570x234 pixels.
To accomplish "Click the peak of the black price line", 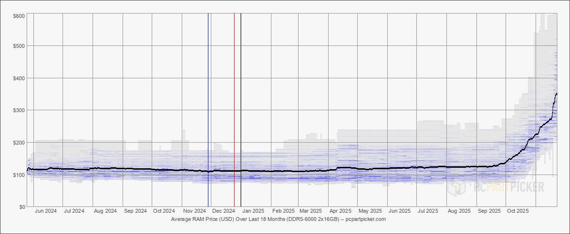I will pos(556,94).
